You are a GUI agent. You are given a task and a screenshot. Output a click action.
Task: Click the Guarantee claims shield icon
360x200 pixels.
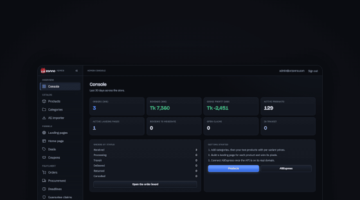[44, 197]
